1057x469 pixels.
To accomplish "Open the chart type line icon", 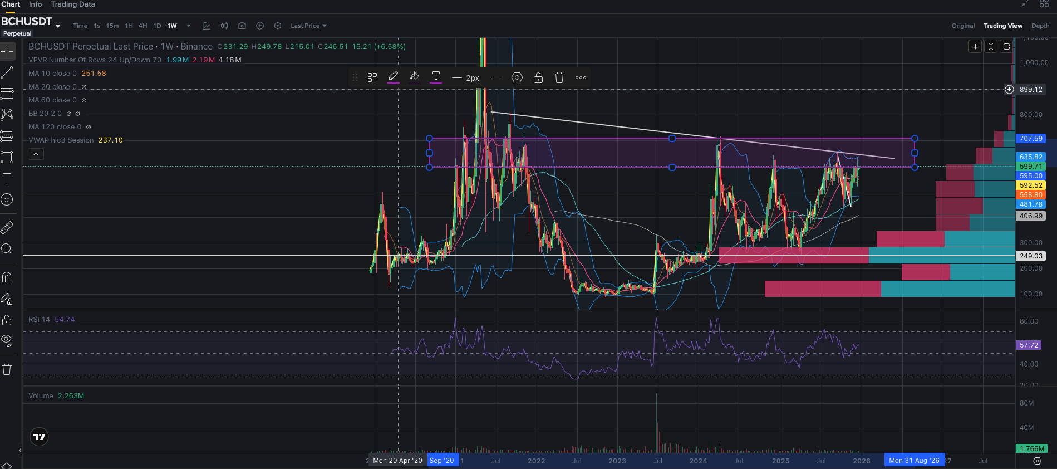I will click(x=207, y=26).
